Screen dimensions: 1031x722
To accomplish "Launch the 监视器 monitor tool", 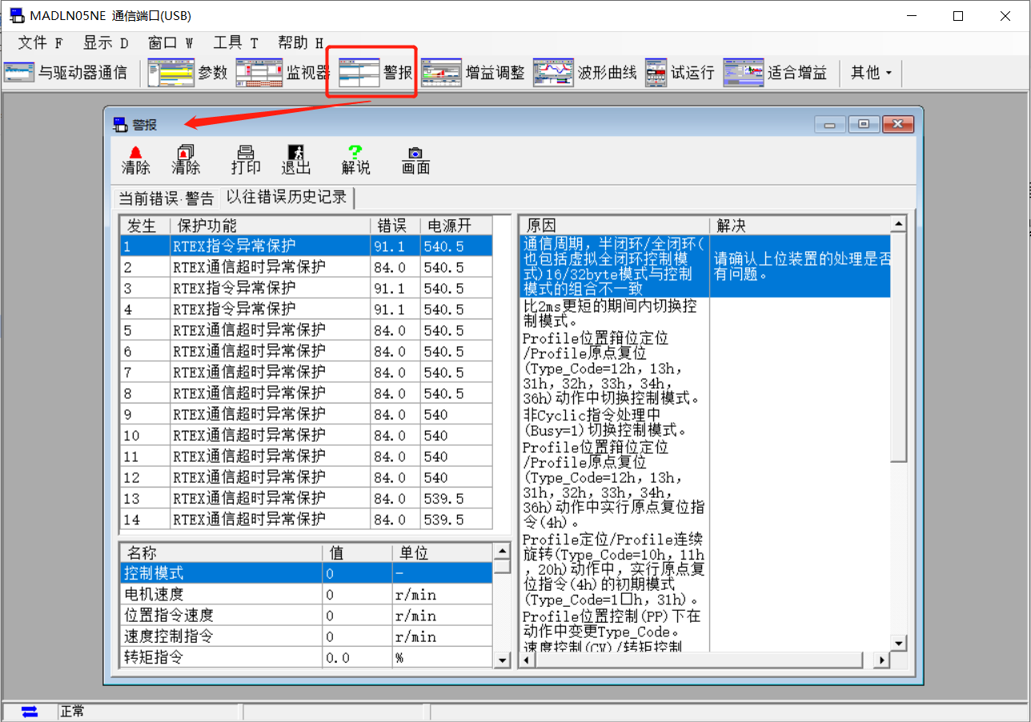I will 282,73.
